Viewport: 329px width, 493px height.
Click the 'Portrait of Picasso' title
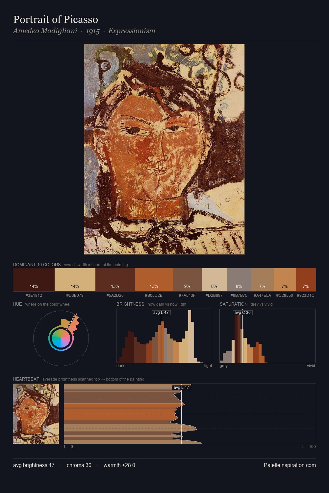[x=56, y=19]
